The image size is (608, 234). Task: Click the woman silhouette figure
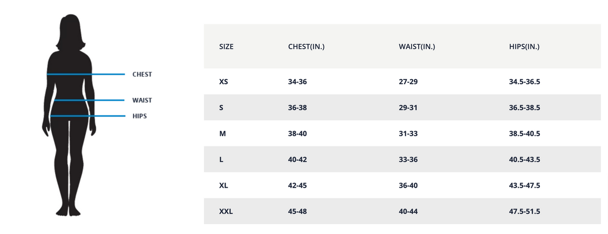coord(69,120)
